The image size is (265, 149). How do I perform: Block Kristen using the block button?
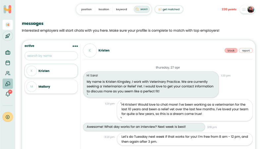231,51
